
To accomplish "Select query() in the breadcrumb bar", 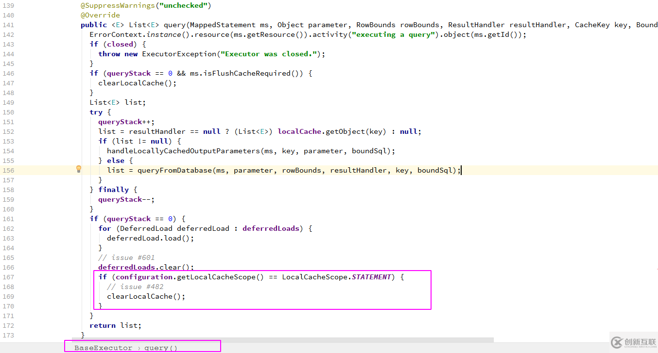I will click(x=161, y=348).
